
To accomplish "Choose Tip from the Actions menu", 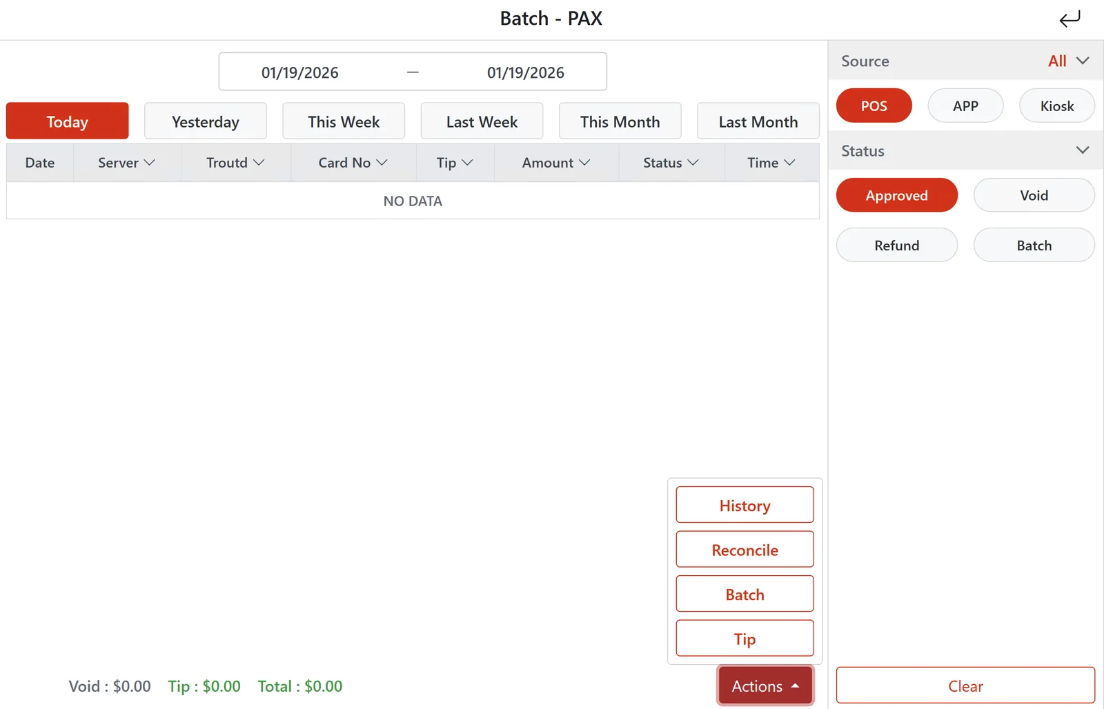I will (x=745, y=639).
